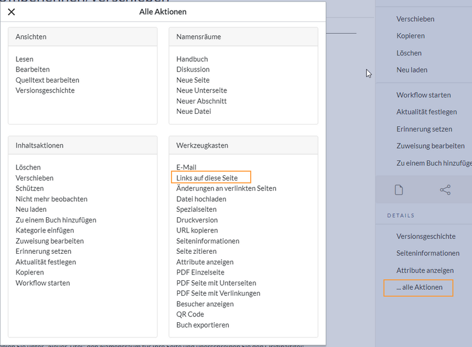This screenshot has height=347, width=472.
Task: Open E-Mail tool
Action: pyautogui.click(x=186, y=167)
